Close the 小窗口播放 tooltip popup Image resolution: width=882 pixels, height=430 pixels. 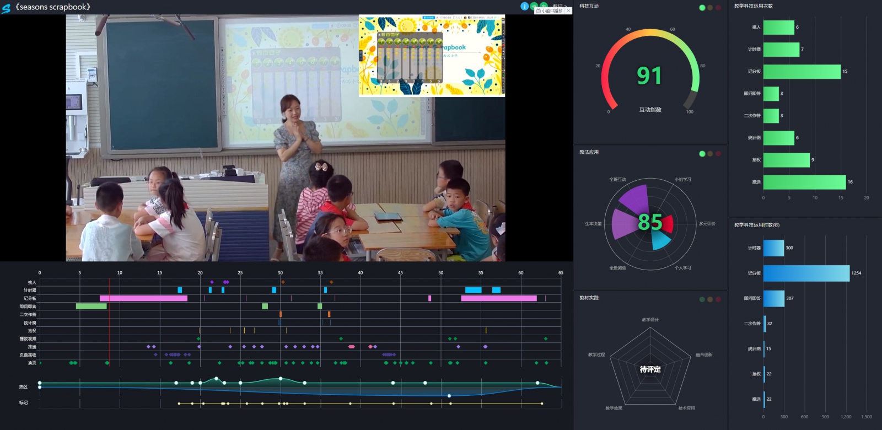pos(568,11)
